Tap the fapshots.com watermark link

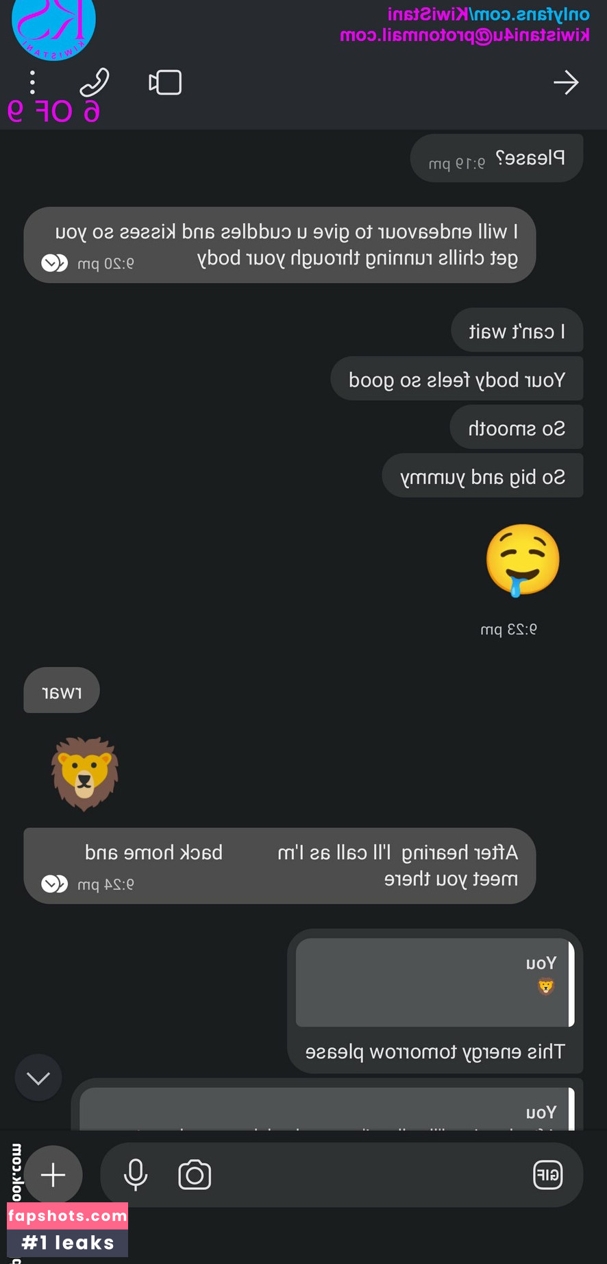(67, 1216)
